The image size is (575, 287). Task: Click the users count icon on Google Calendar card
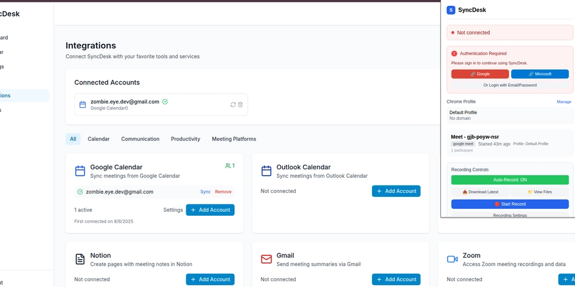pyautogui.click(x=228, y=166)
